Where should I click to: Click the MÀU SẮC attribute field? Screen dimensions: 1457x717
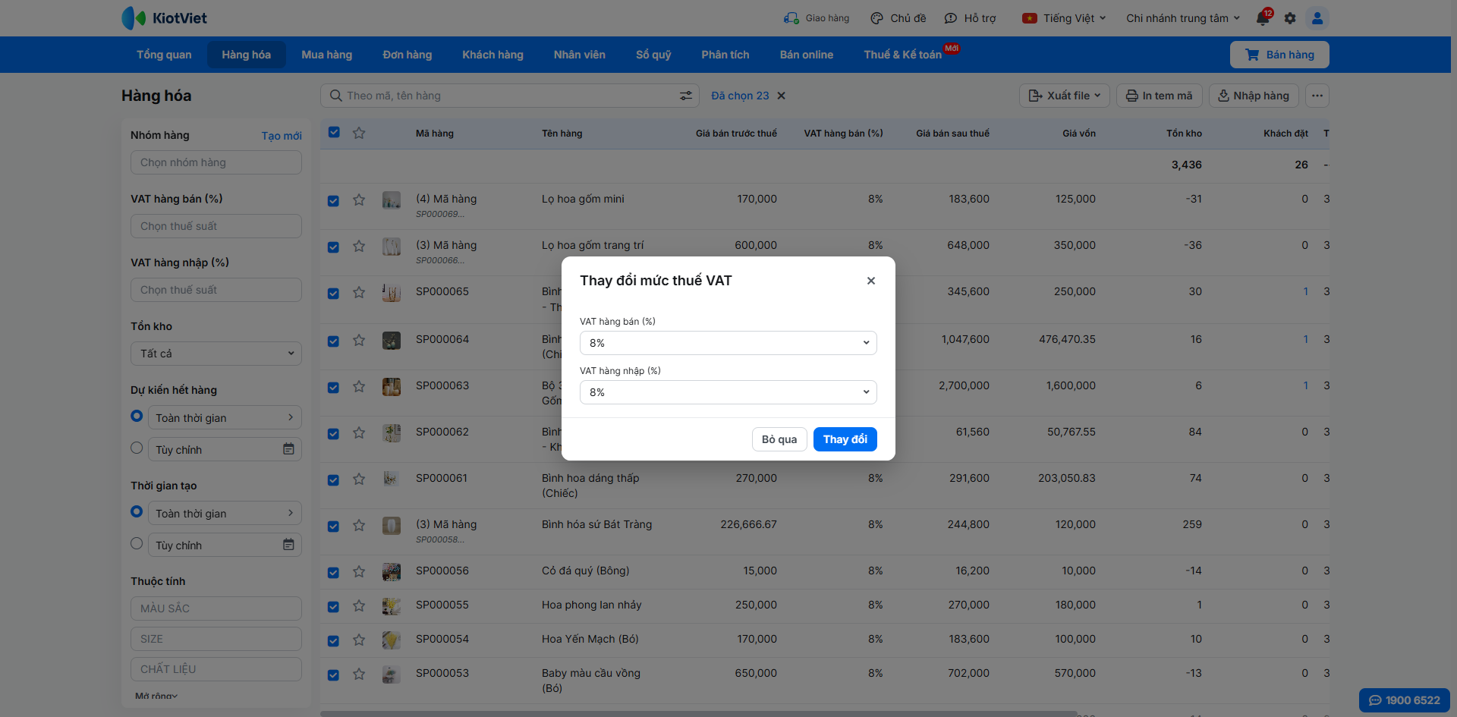coord(216,609)
